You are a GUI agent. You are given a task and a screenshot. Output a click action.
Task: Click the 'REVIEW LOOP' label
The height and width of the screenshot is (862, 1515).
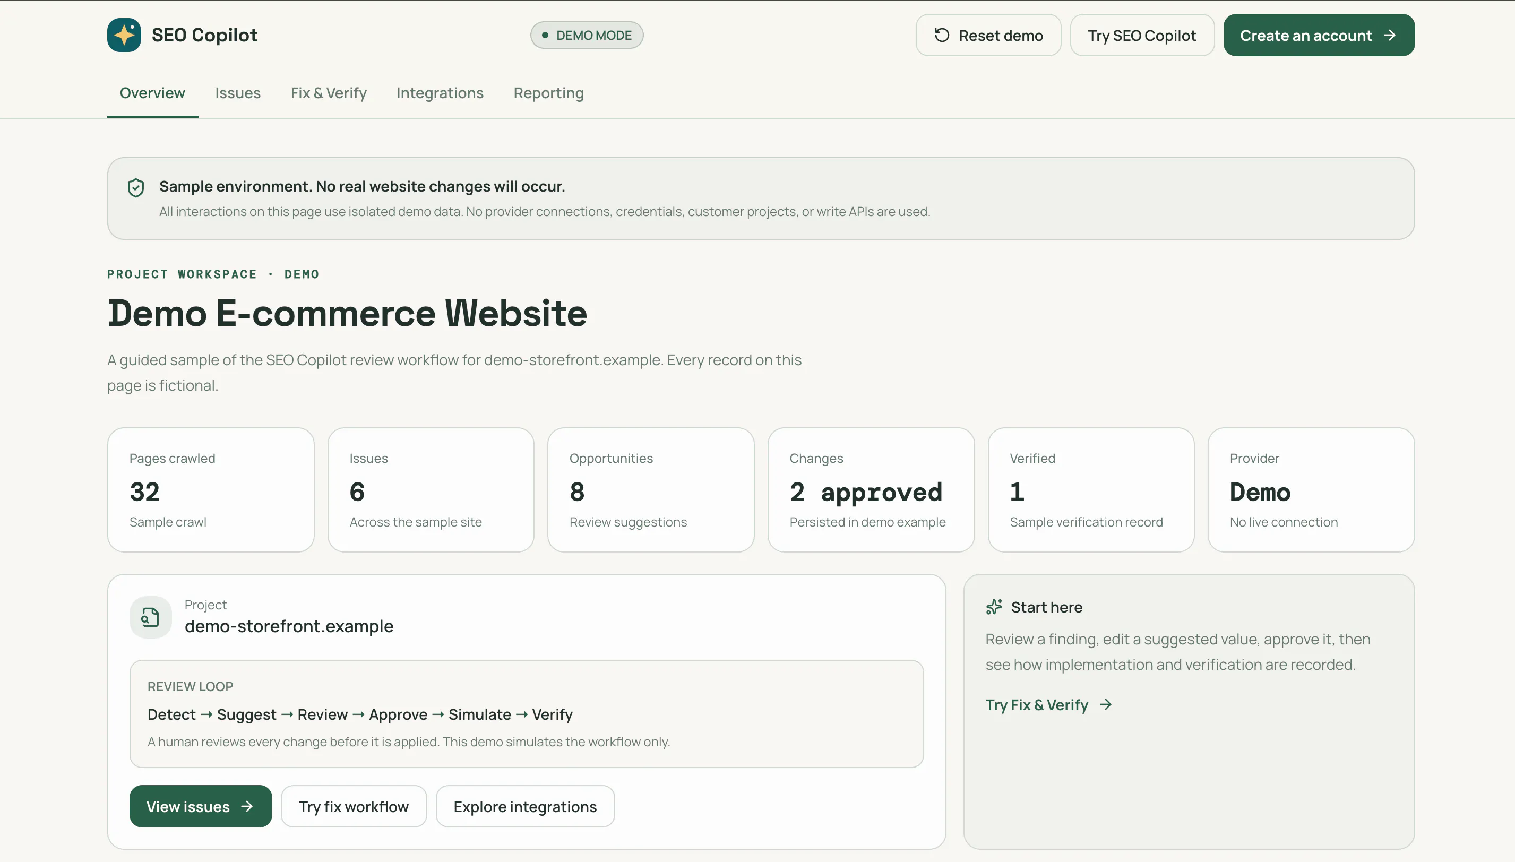(190, 686)
